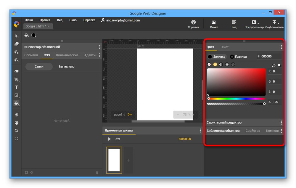Viewport: 296px width, 188px height.
Task: Open the Файл menu
Action: click(29, 20)
